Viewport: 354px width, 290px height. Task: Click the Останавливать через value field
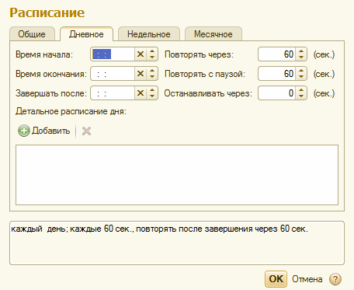click(x=277, y=93)
